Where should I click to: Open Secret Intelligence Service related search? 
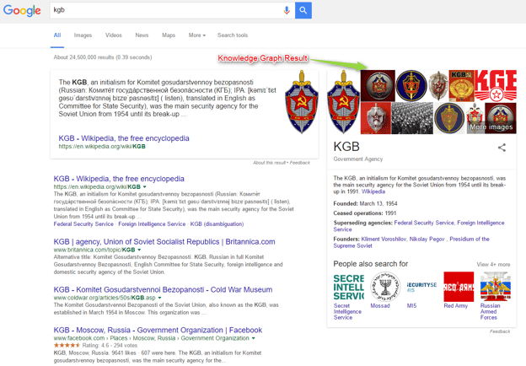[x=348, y=295]
